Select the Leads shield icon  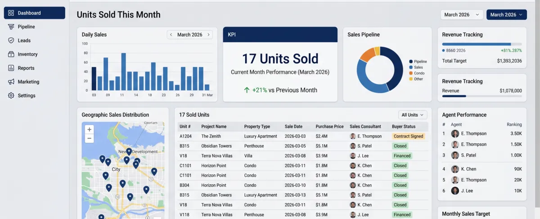[x=11, y=40]
